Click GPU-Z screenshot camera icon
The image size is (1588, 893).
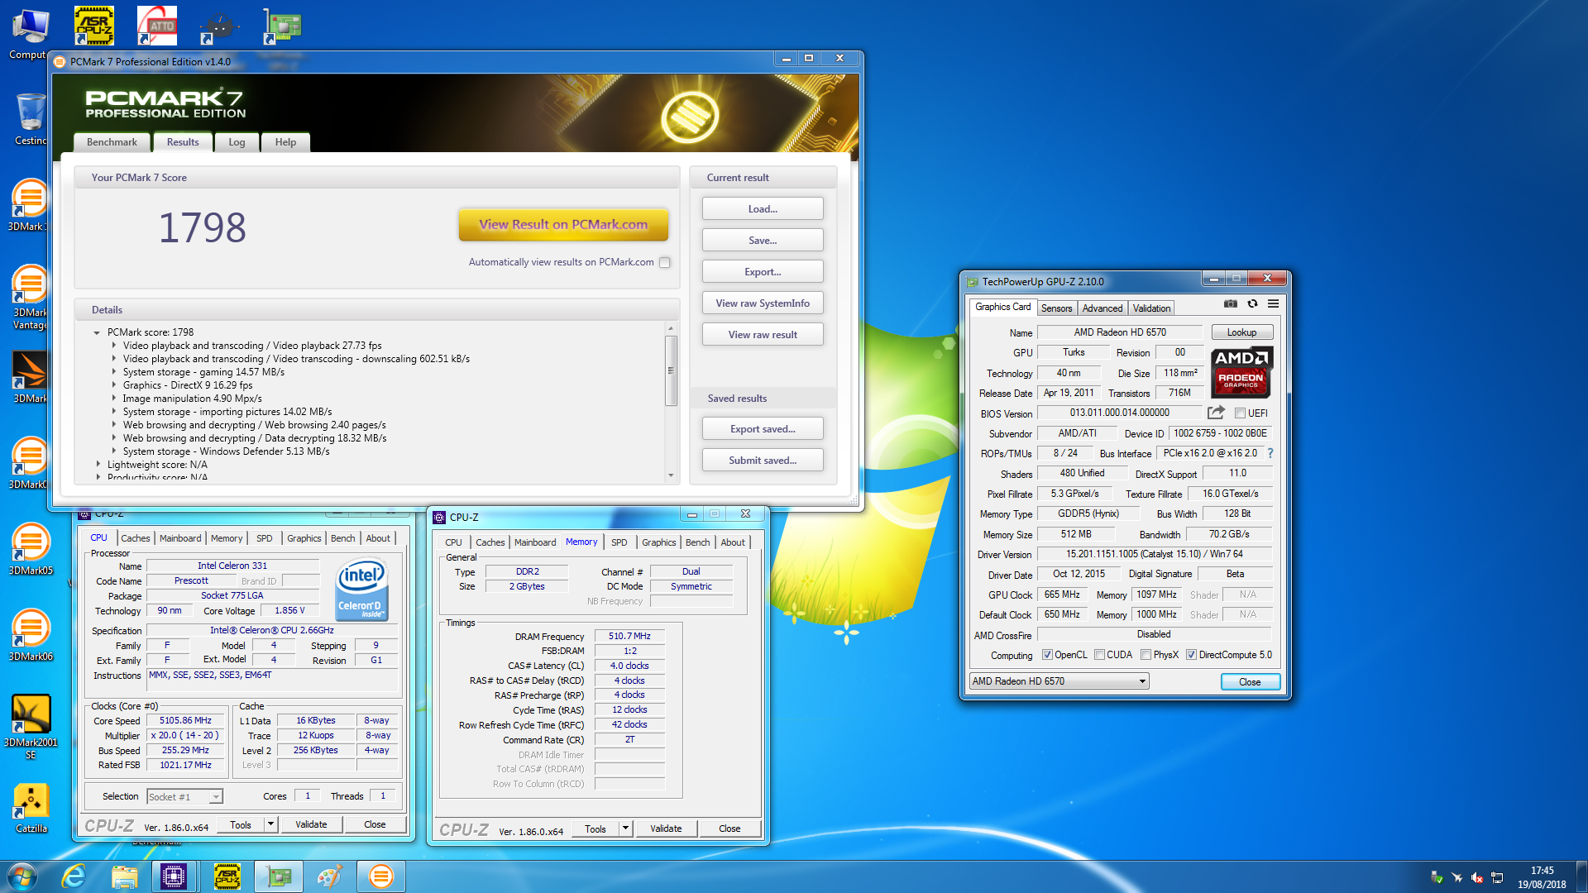tap(1231, 304)
